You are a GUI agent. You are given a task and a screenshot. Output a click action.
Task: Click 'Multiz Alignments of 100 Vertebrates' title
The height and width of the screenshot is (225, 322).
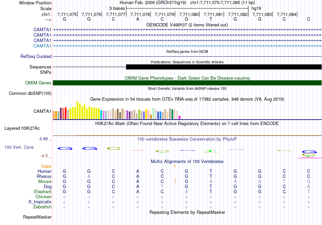pos(187,161)
